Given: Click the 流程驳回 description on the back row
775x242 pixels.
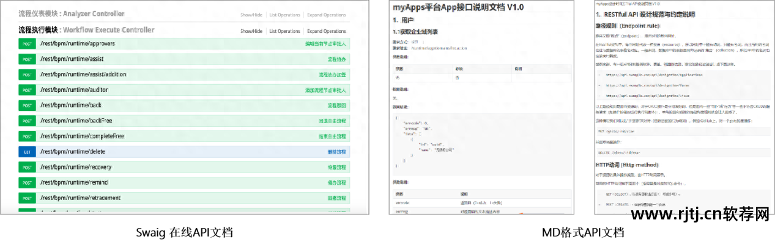Looking at the screenshot, I should (336, 105).
